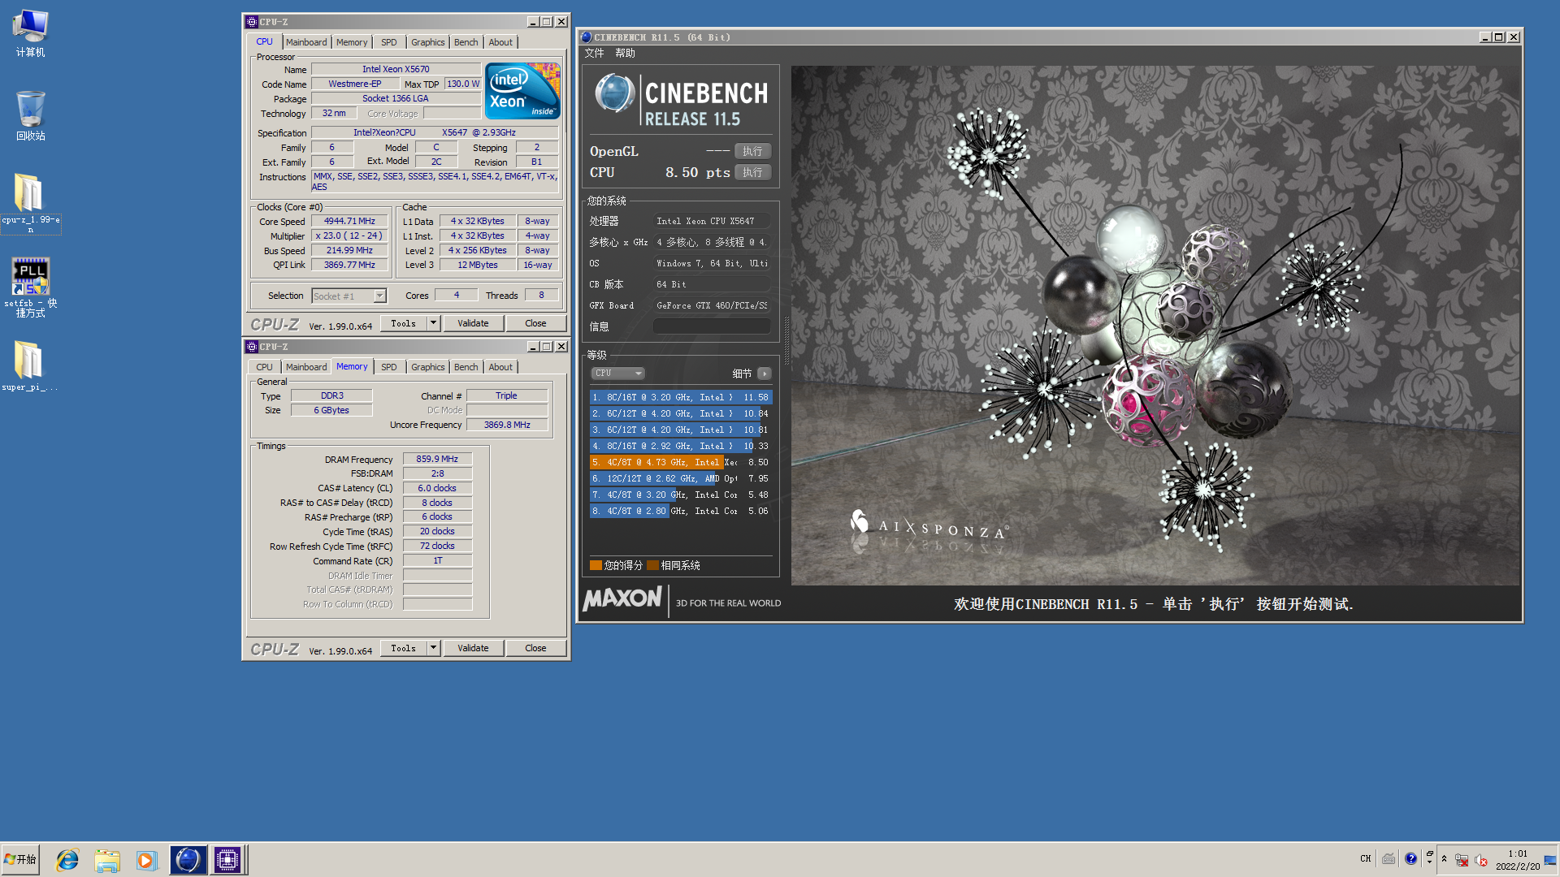Switch to Memory tab in upper CPU-Z window
1560x877 pixels.
tap(352, 42)
